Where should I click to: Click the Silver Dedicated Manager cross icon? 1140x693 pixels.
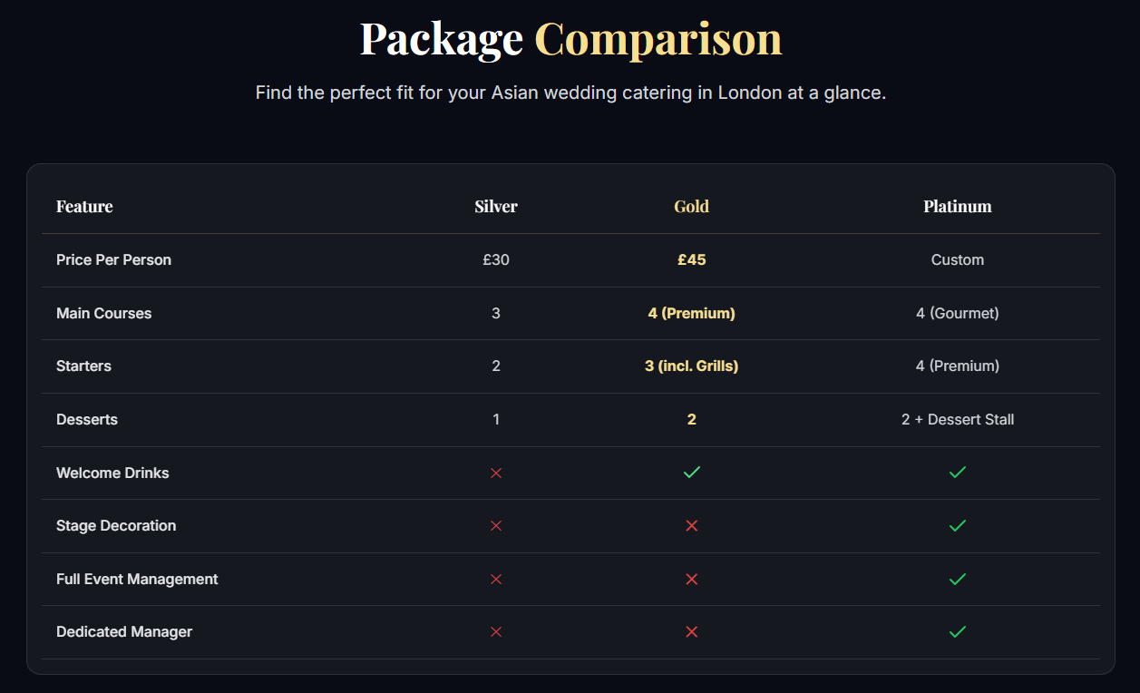[x=496, y=632]
